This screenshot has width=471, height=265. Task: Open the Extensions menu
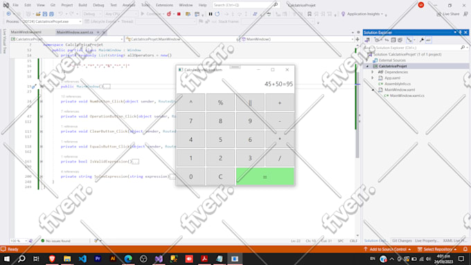tap(164, 5)
